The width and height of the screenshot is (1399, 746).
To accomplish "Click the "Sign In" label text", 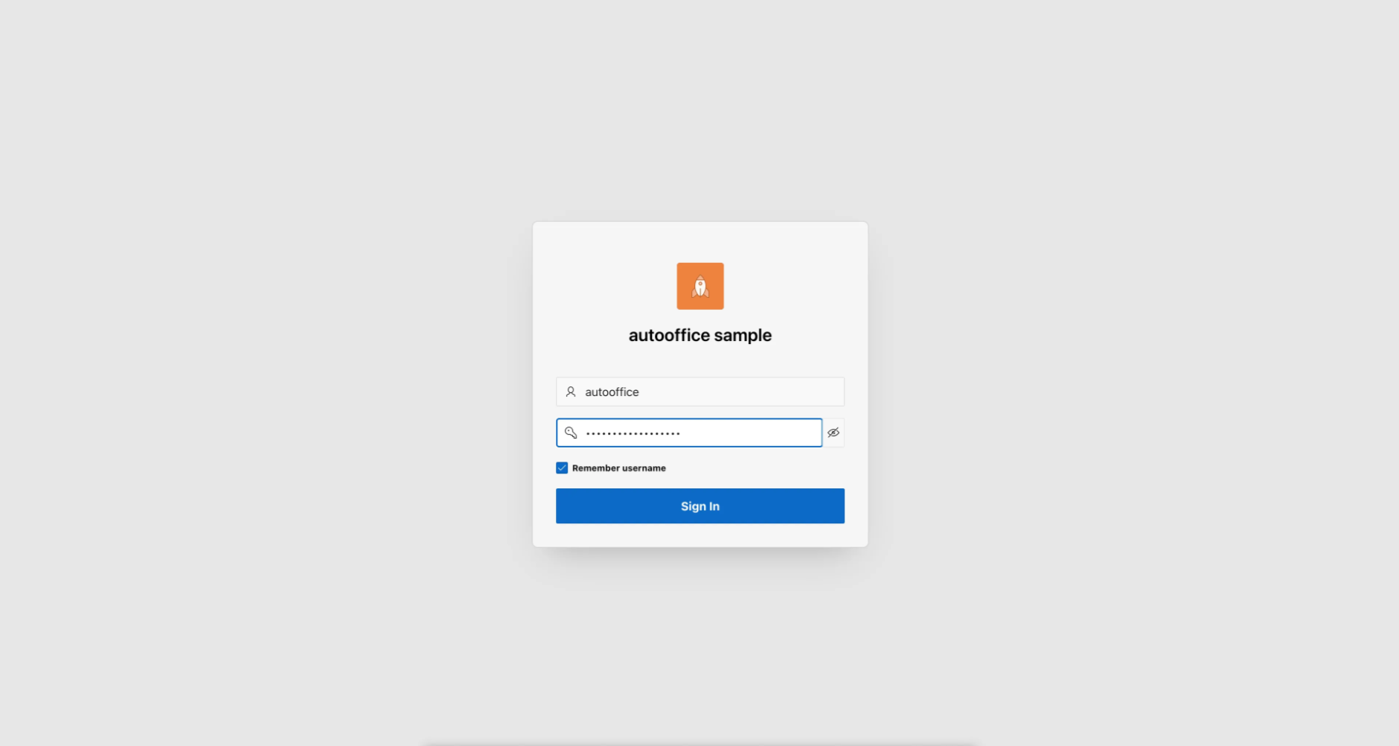I will (x=700, y=506).
